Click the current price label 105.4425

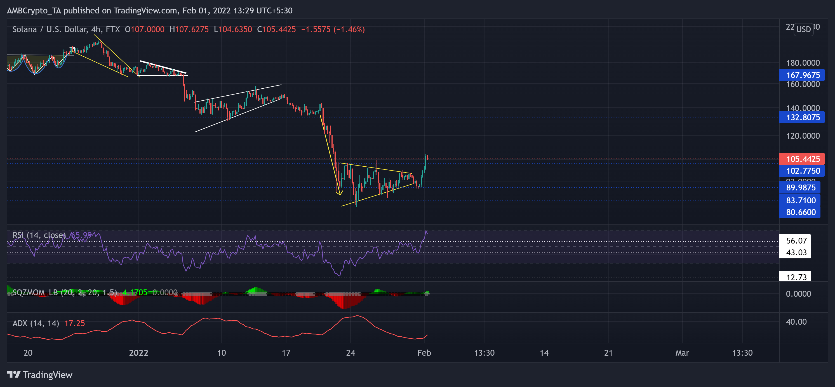coord(802,159)
